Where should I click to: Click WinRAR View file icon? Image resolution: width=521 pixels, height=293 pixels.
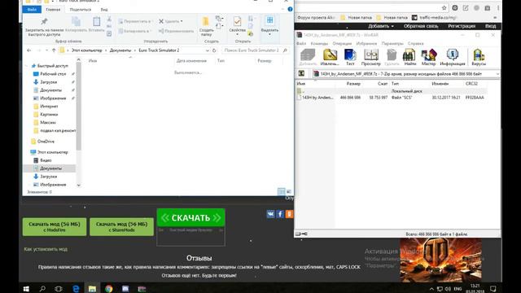pyautogui.click(x=371, y=57)
